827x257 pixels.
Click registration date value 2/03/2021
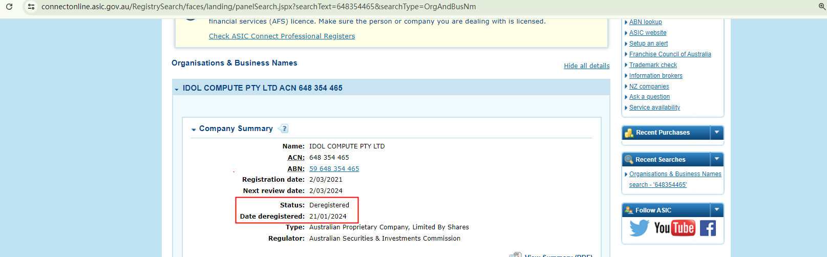(326, 180)
